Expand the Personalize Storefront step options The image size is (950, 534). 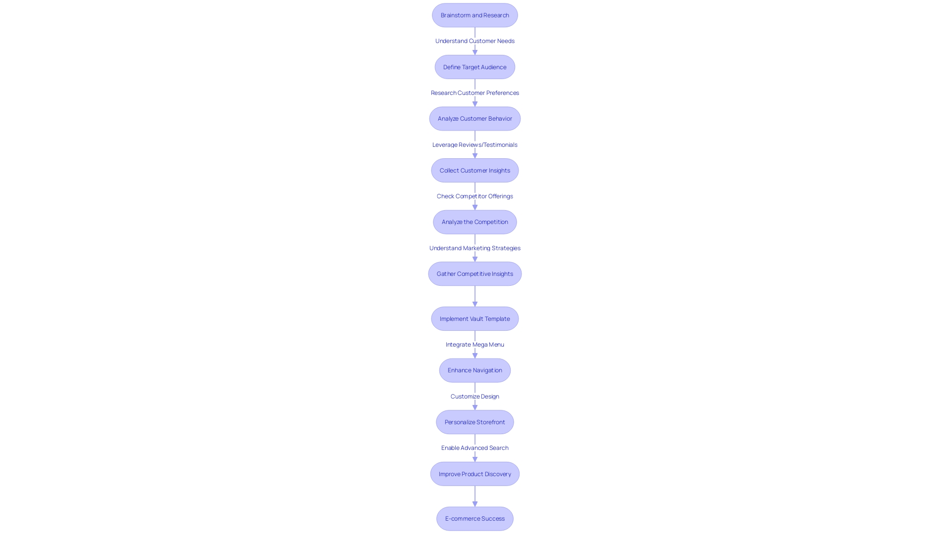click(x=475, y=422)
